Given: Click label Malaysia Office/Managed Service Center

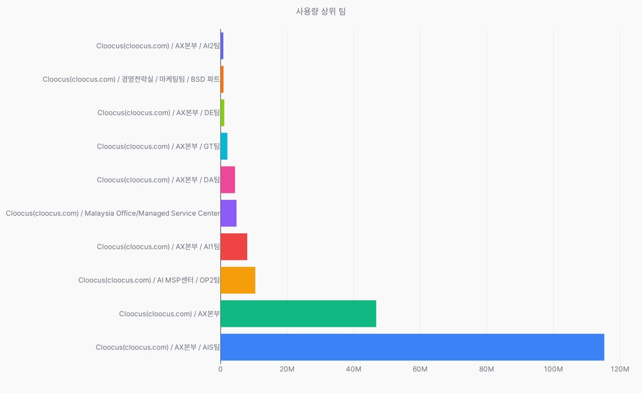Looking at the screenshot, I should (x=113, y=214).
